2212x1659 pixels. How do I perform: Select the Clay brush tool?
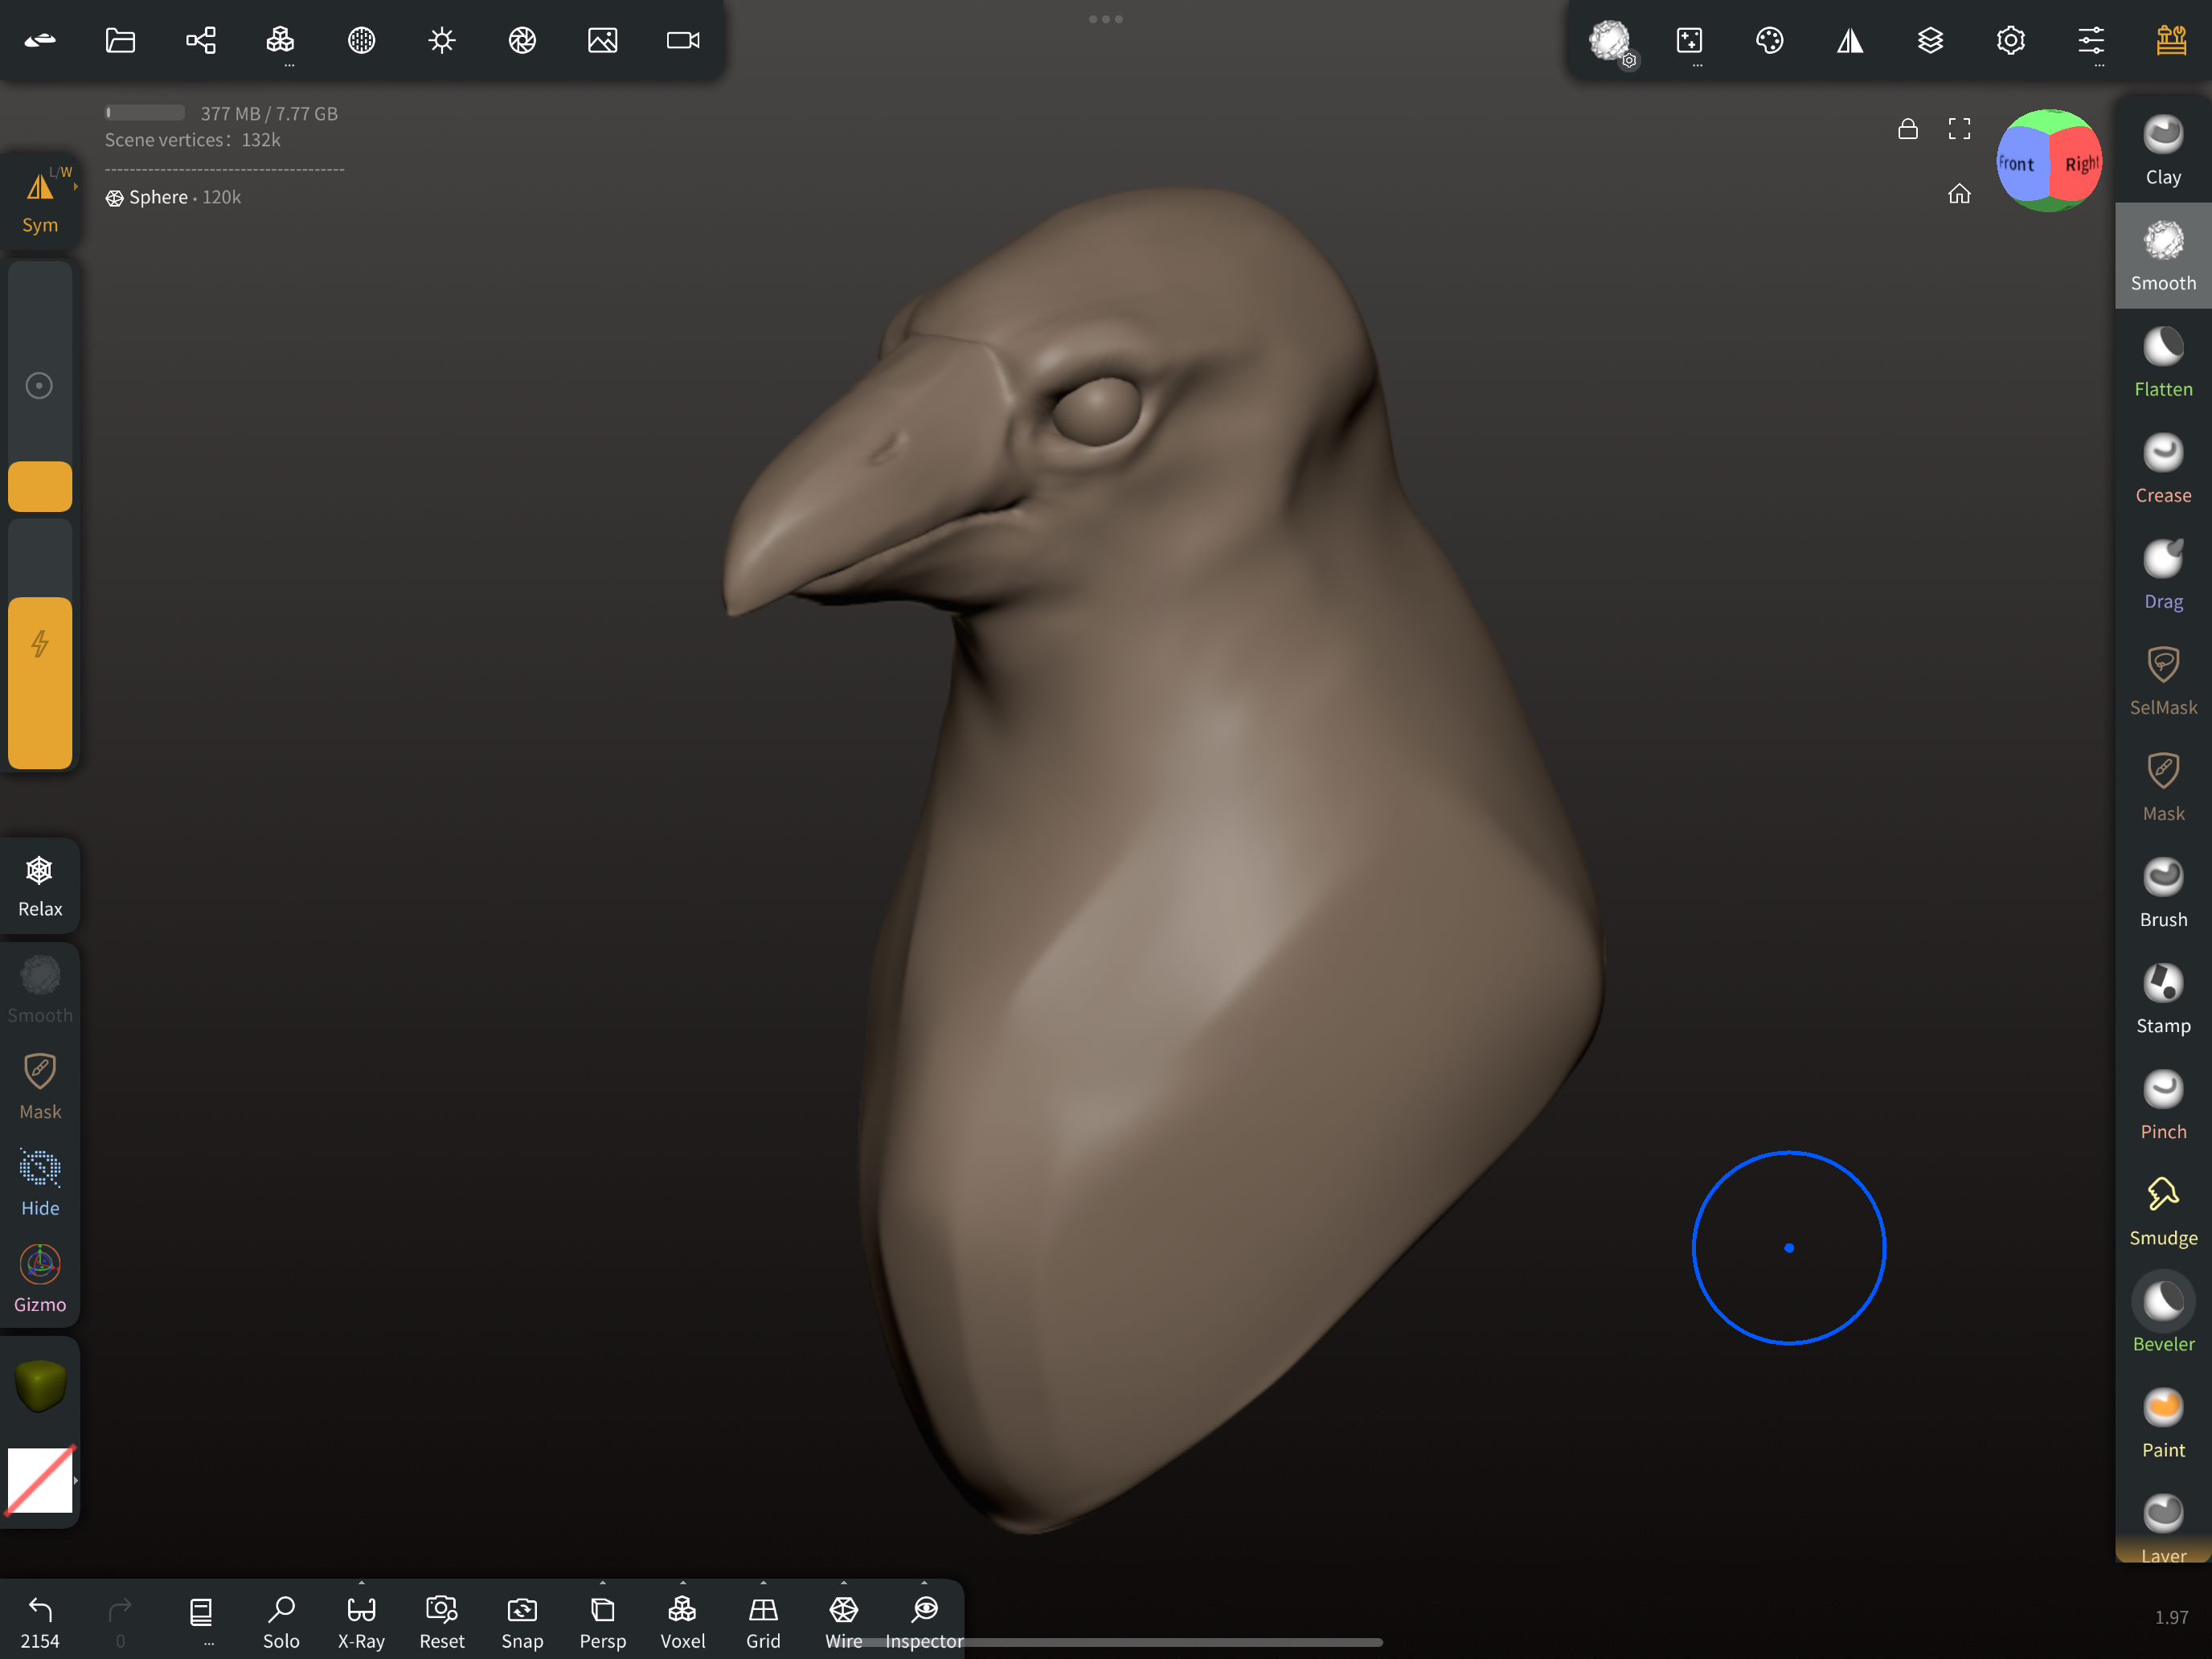2163,150
